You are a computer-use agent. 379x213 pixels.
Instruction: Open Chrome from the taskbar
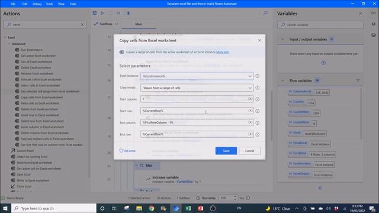pos(152,208)
